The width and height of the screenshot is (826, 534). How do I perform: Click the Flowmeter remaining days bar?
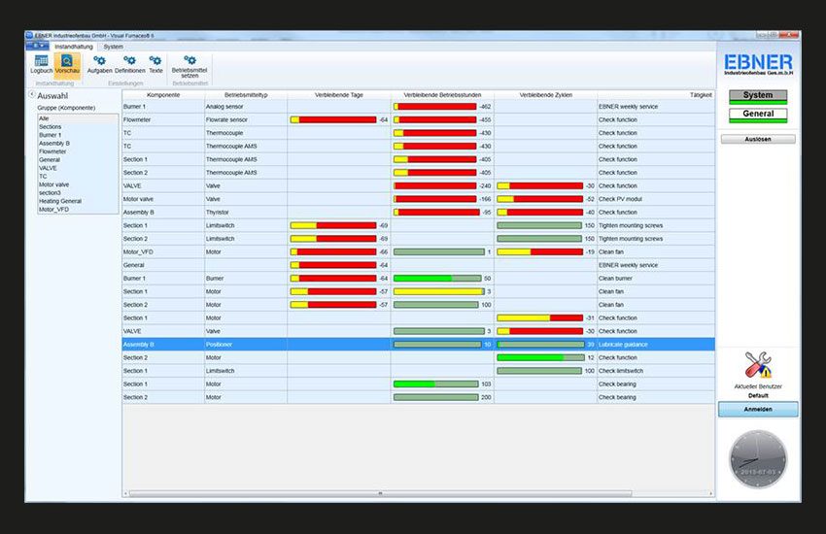[333, 120]
